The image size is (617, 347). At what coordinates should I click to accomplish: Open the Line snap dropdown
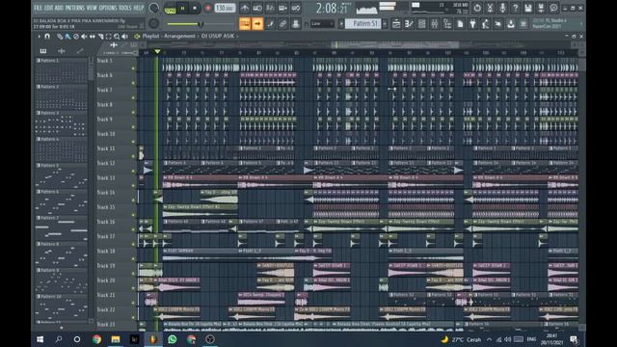321,24
